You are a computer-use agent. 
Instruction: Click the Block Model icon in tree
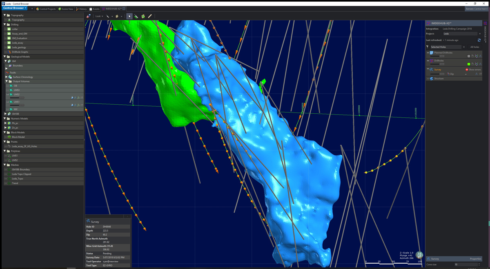coord(9,137)
